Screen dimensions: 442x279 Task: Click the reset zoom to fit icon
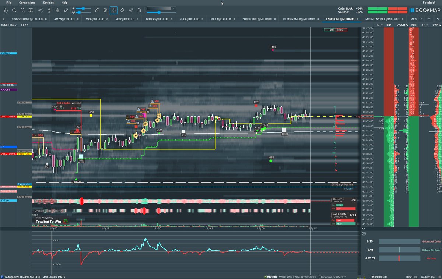click(x=31, y=10)
